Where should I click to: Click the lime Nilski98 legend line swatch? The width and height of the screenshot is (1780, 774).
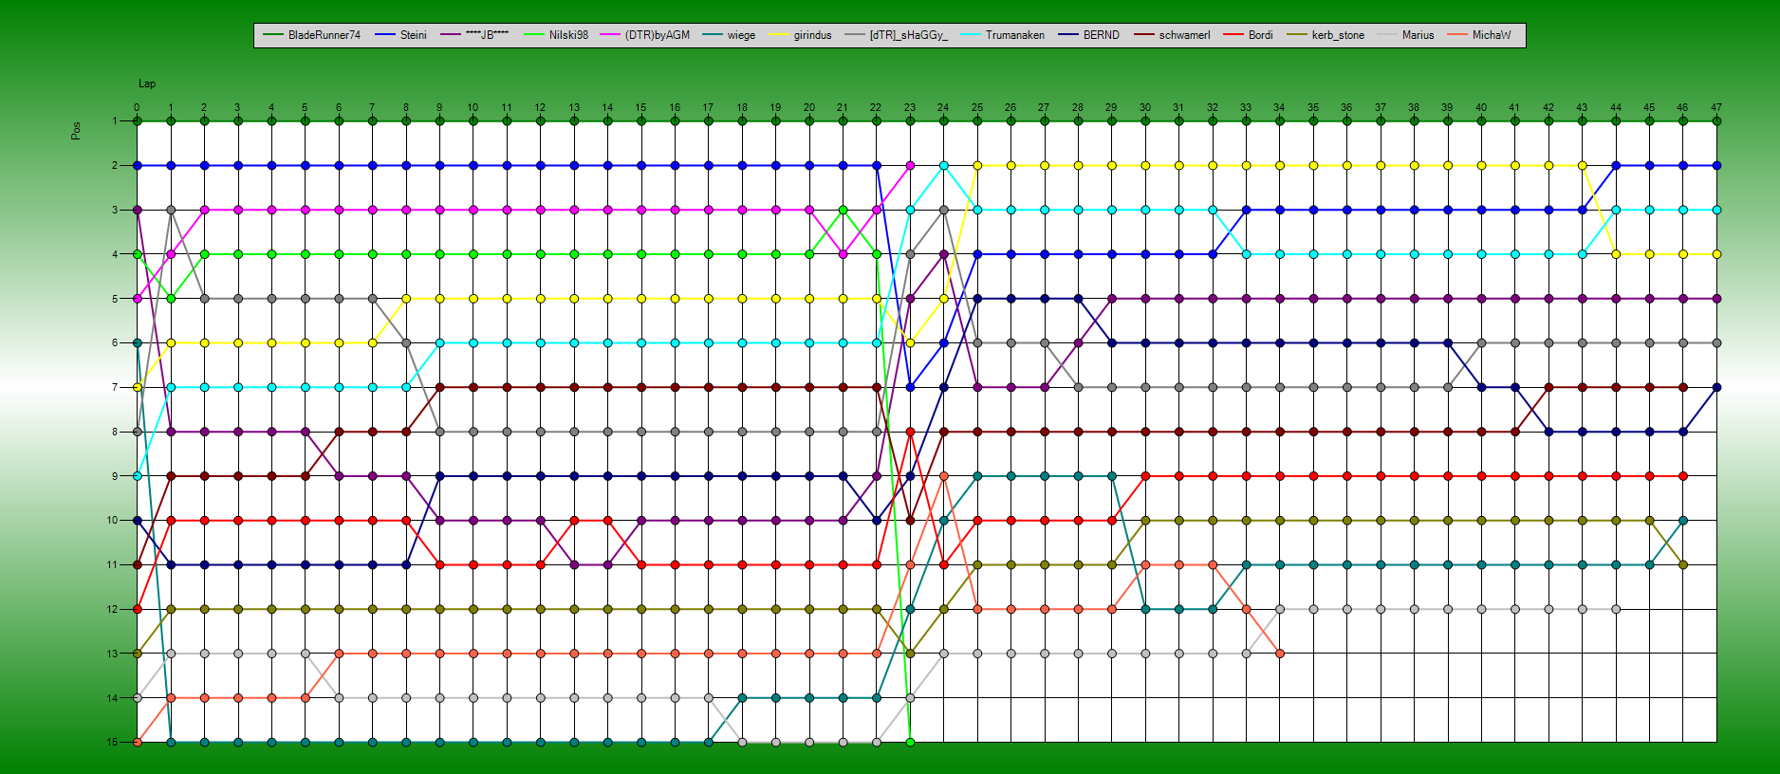(x=534, y=35)
